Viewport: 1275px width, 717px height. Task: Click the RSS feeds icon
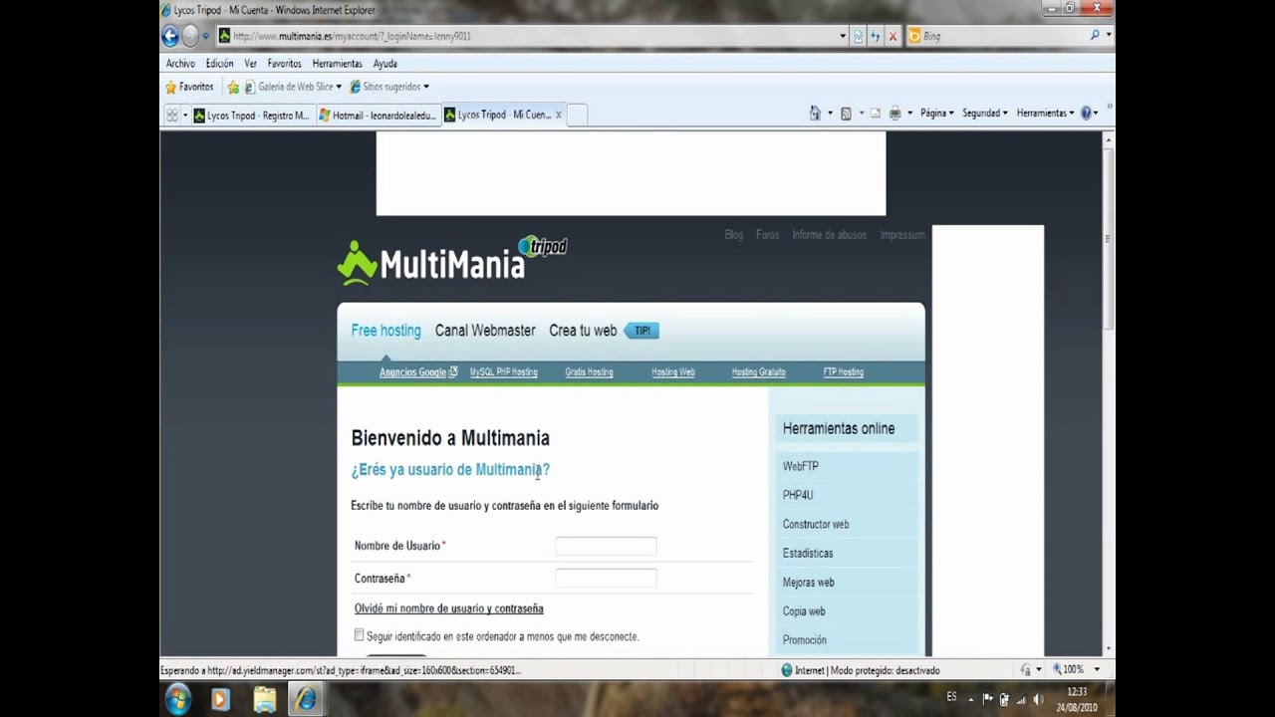[x=846, y=114]
